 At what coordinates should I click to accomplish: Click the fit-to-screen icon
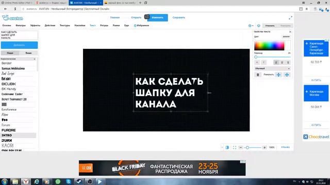(235, 147)
